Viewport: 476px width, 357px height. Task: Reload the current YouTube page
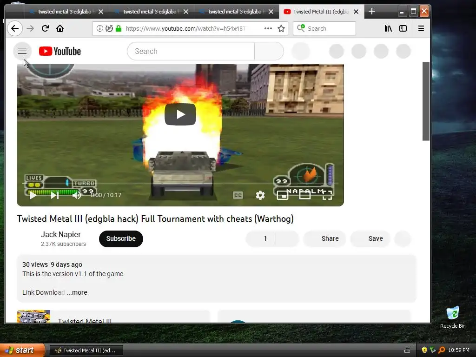pyautogui.click(x=45, y=28)
